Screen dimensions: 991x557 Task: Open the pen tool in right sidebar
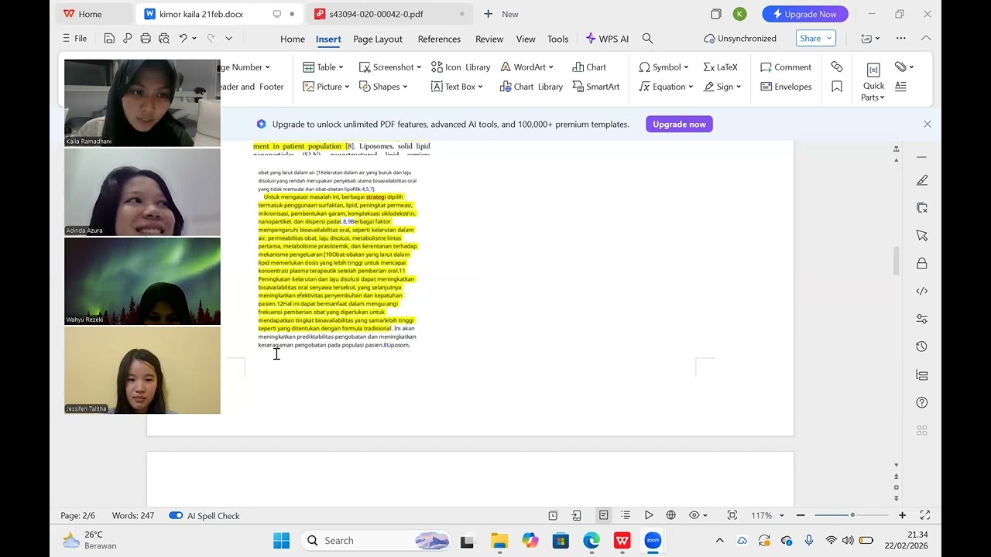click(x=922, y=180)
